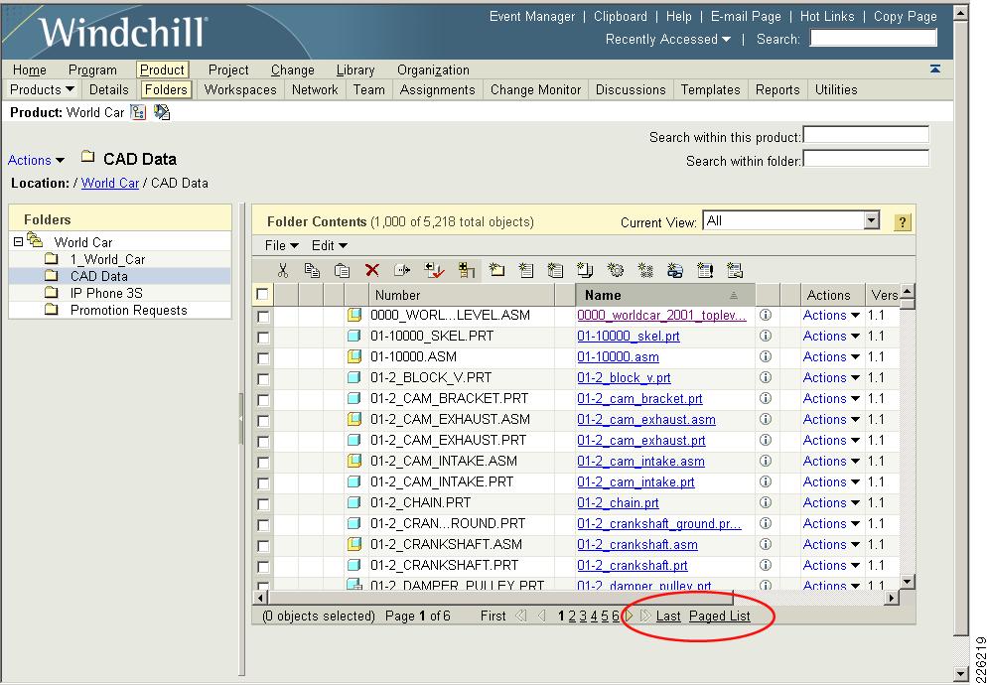Open the Recently Accessed dropdown
Screen dimensions: 987x685
[x=667, y=39]
